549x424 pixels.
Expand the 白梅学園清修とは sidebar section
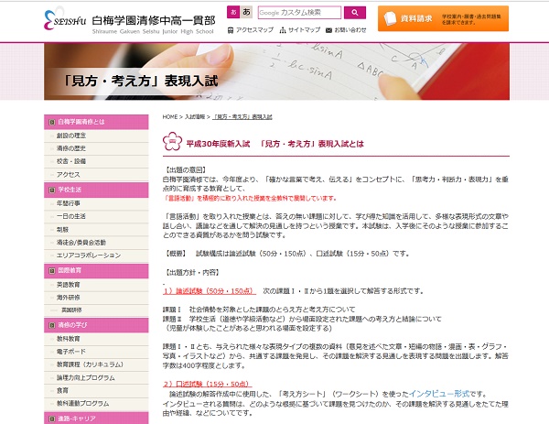tap(96, 121)
